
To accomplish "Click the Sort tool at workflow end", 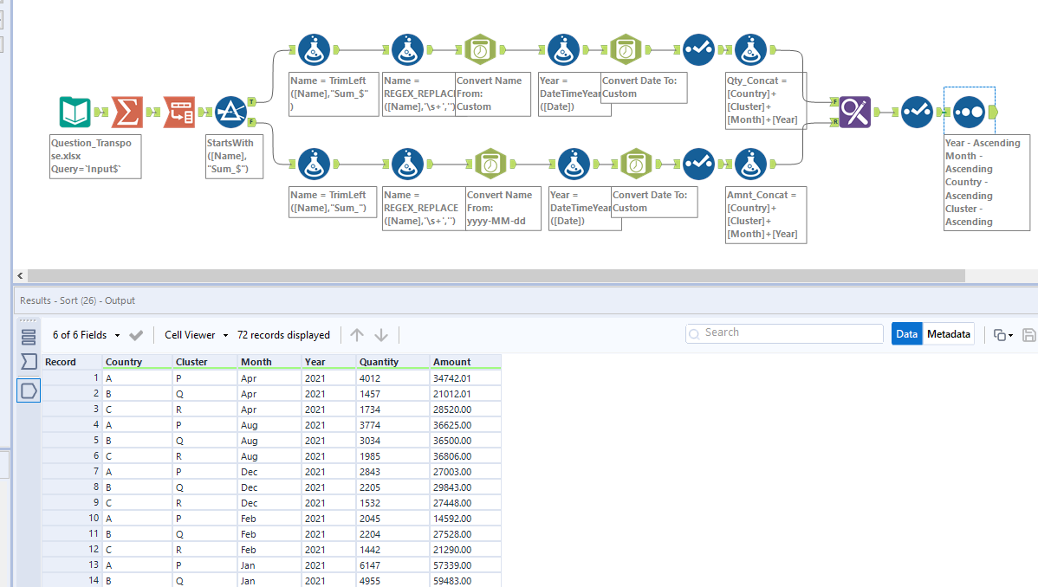I will coord(969,112).
